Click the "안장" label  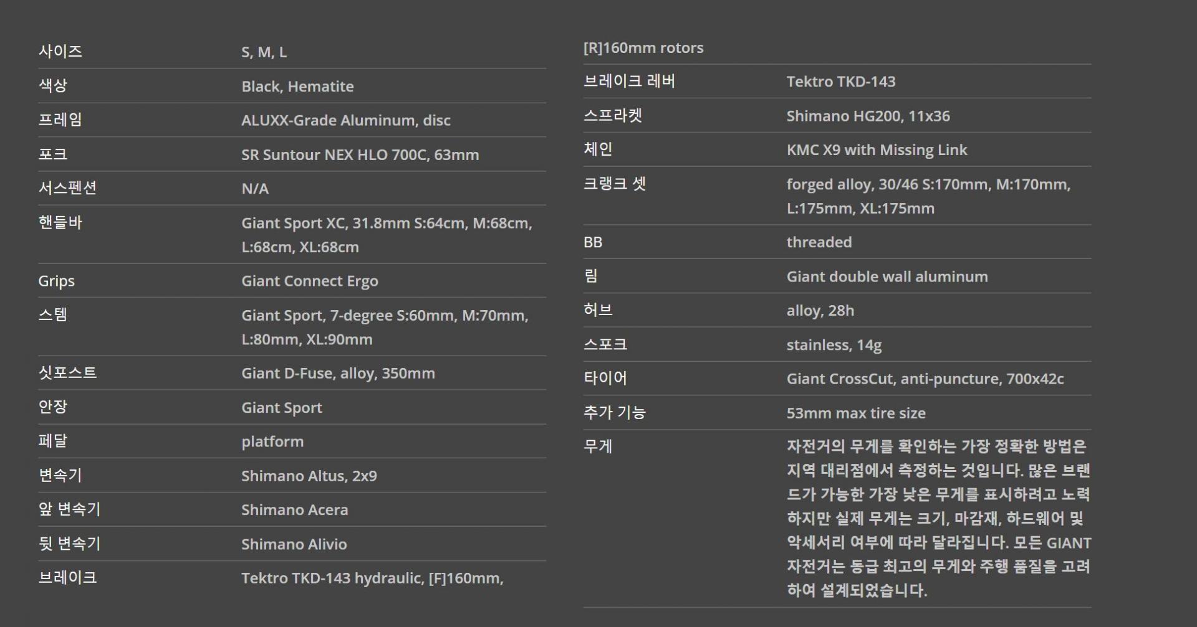pyautogui.click(x=53, y=407)
